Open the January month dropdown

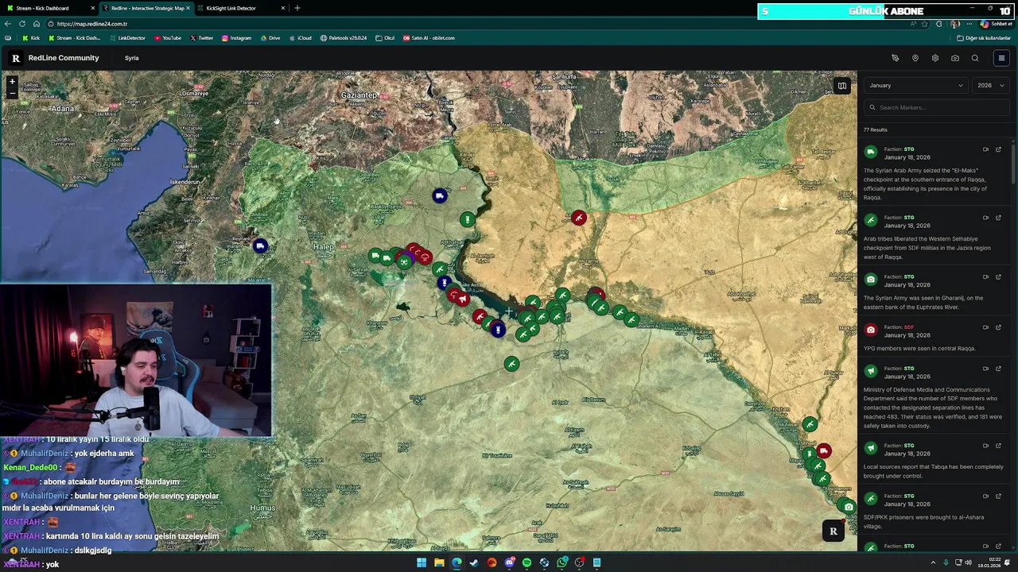[x=915, y=85]
